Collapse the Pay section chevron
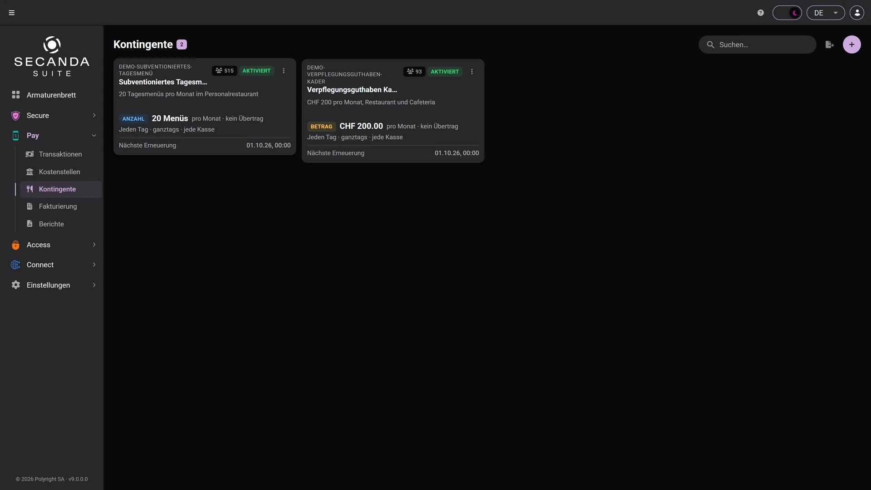 click(x=94, y=135)
